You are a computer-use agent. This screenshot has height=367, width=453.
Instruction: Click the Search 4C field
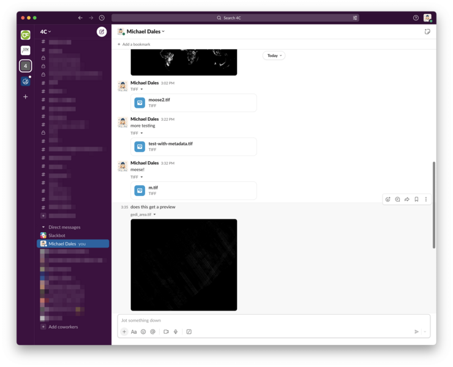[235, 18]
